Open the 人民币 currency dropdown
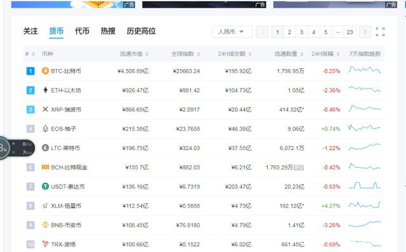This screenshot has height=252, width=406. coord(232,32)
